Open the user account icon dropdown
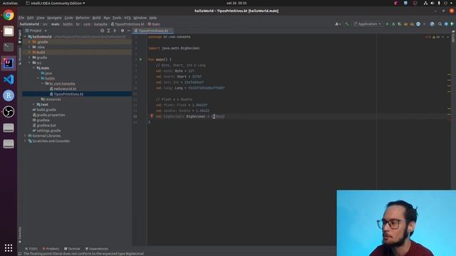 (338, 24)
